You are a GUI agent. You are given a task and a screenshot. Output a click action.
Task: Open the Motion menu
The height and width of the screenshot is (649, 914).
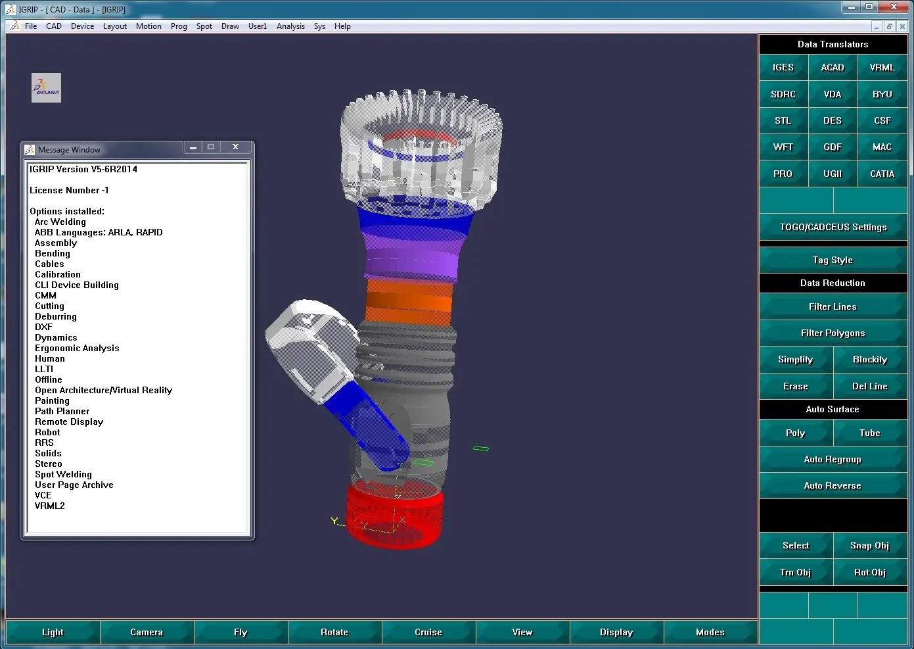(149, 26)
